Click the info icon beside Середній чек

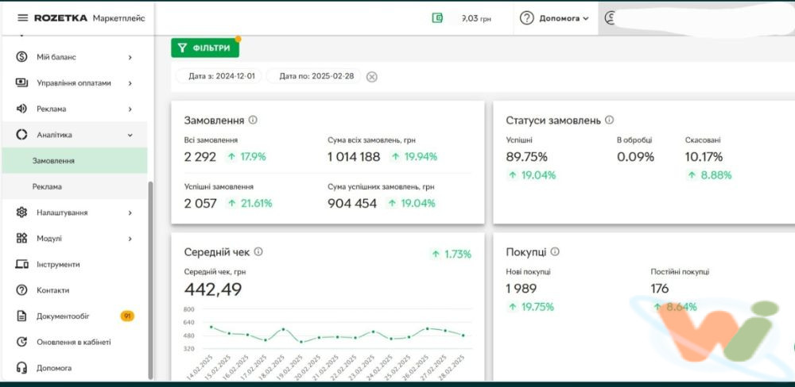click(x=258, y=252)
